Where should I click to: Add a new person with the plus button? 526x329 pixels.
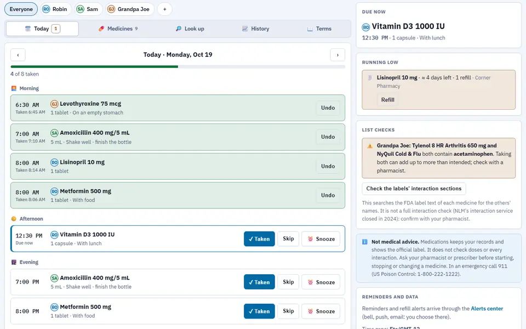[x=165, y=9]
